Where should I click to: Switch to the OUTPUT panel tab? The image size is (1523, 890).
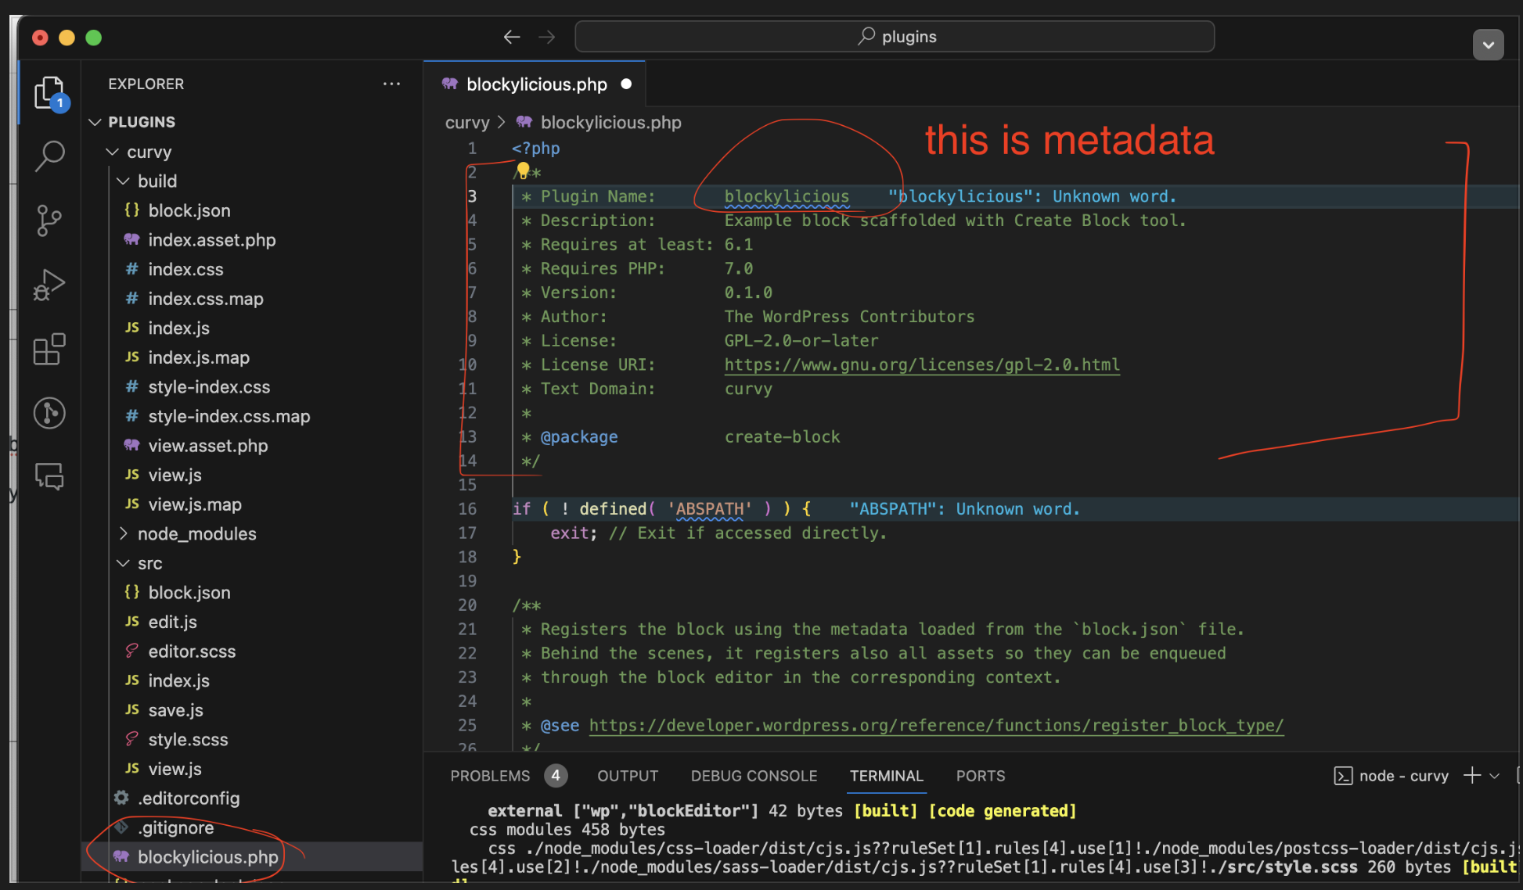tap(628, 776)
